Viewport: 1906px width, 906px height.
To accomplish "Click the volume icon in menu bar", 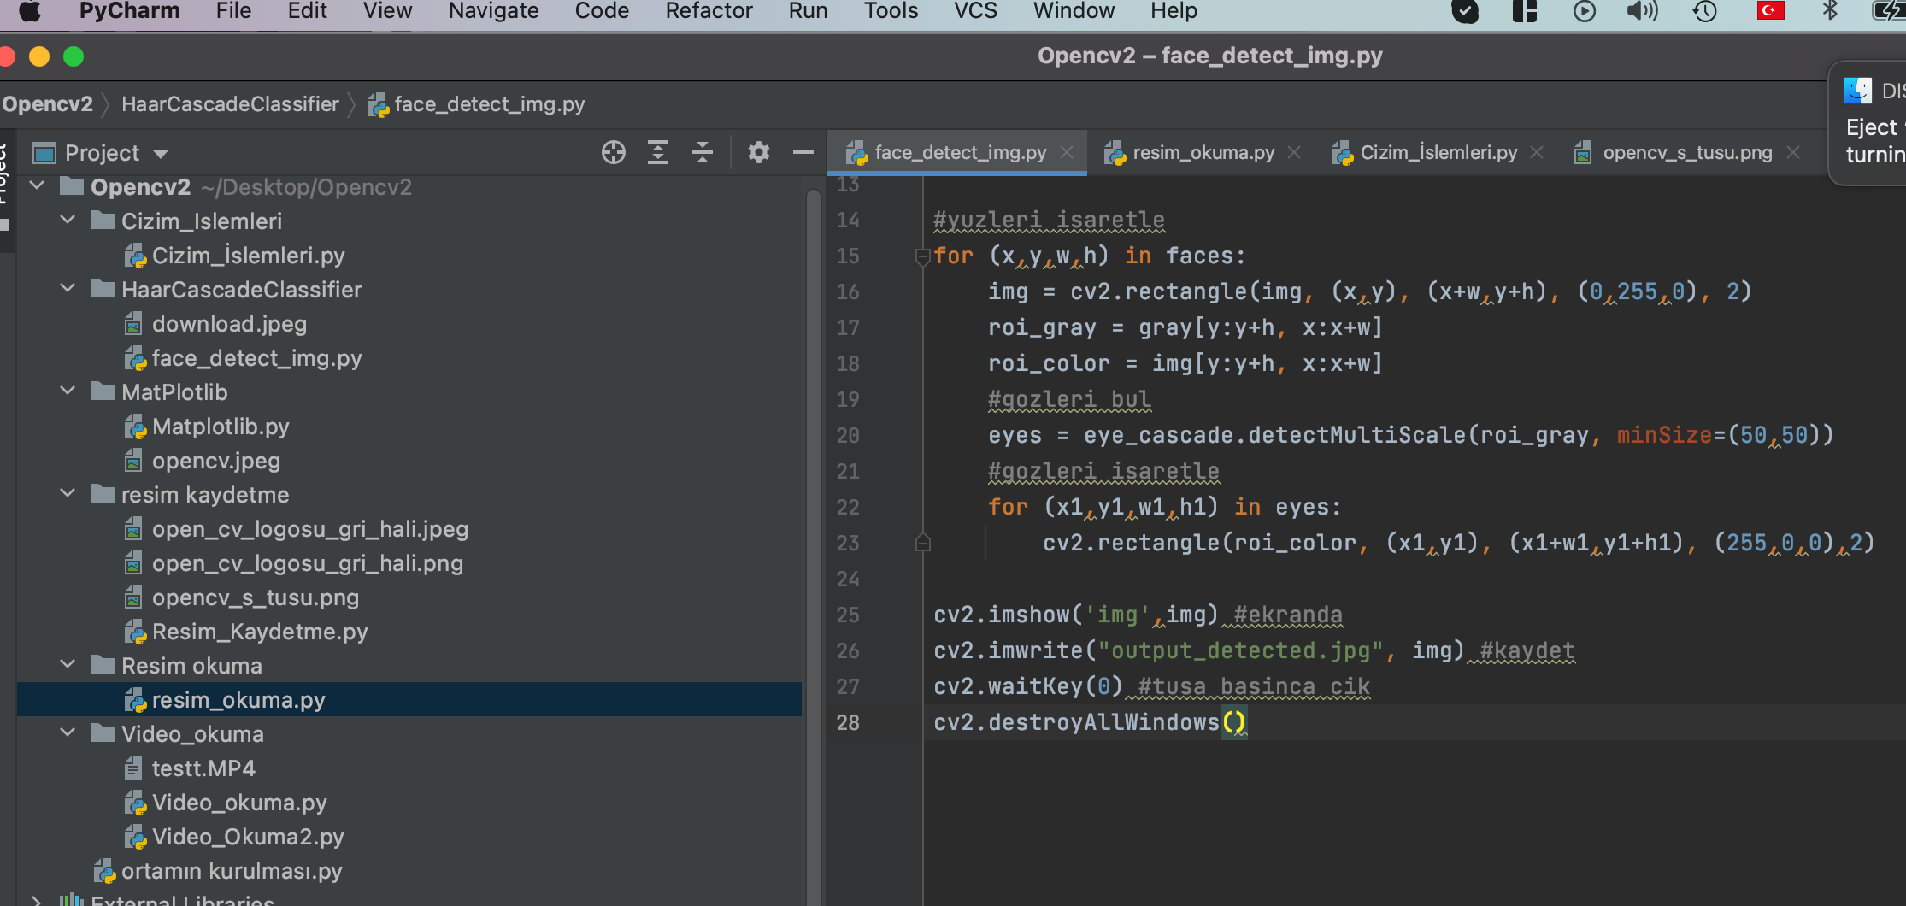I will (x=1642, y=11).
